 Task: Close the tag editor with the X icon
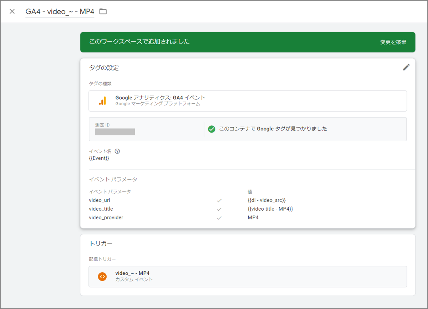(x=12, y=11)
